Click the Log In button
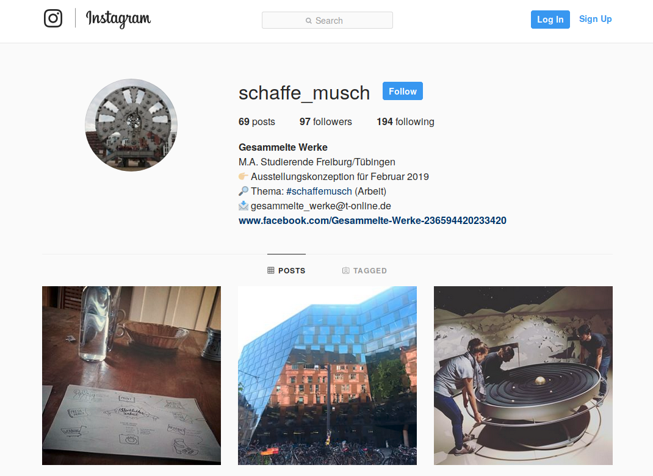This screenshot has height=476, width=653. [550, 20]
